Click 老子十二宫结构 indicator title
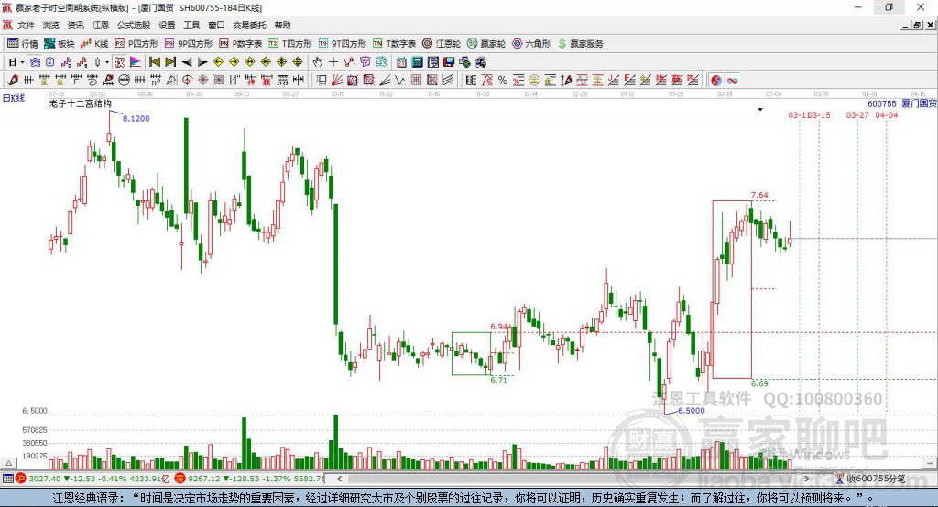Screen dimensions: 938x507 point(81,103)
